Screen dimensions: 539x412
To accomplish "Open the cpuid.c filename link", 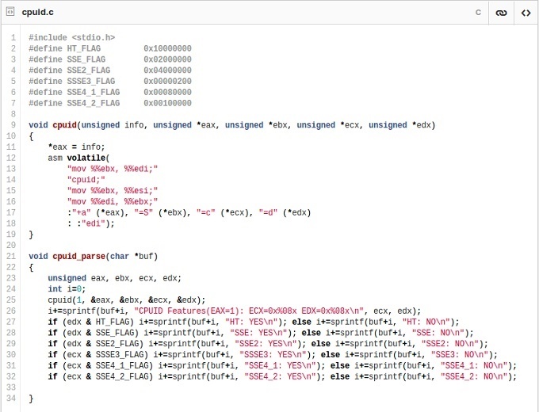I will [x=37, y=13].
